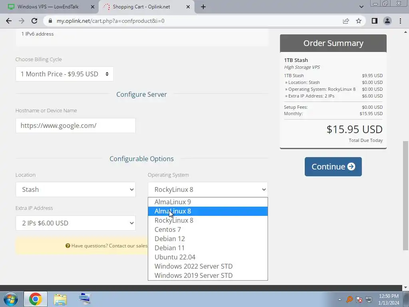This screenshot has width=409, height=307.
Task: Pick Debian 11 operating system
Action: point(208,248)
